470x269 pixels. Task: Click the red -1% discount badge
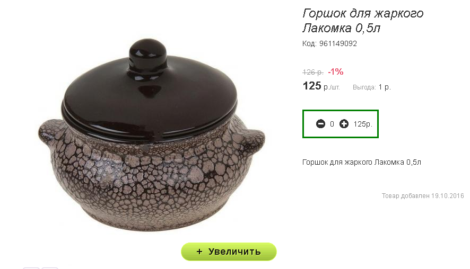tap(335, 72)
